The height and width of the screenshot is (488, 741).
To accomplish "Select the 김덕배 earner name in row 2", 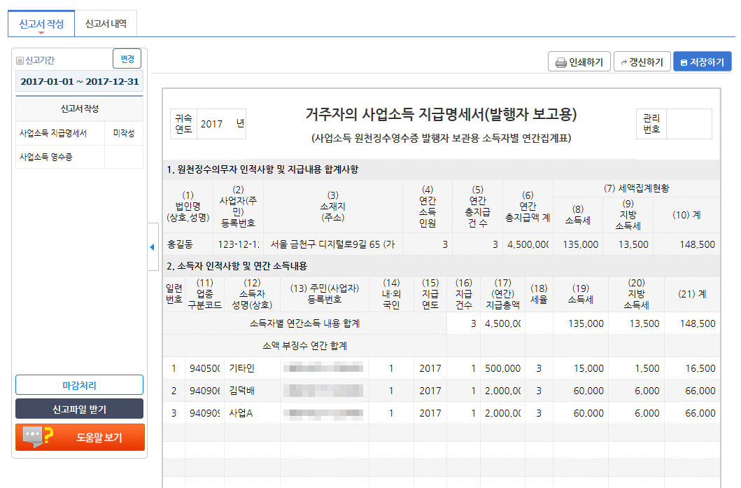I will tap(252, 391).
